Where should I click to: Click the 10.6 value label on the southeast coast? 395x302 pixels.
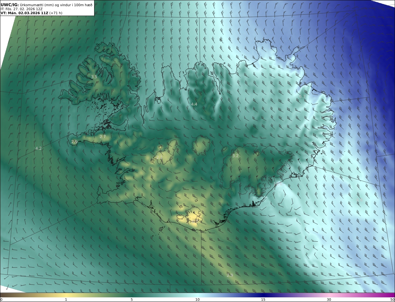(x=278, y=184)
